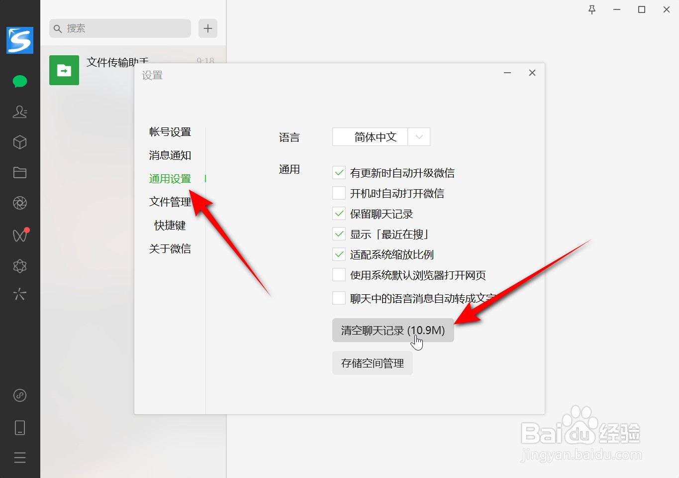Select the 通用设置 tab

(170, 179)
